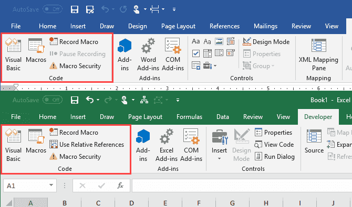Open the Touch/Mouse Mode dropdown arrow in Excel
This screenshot has height=207, width=352.
point(133,100)
